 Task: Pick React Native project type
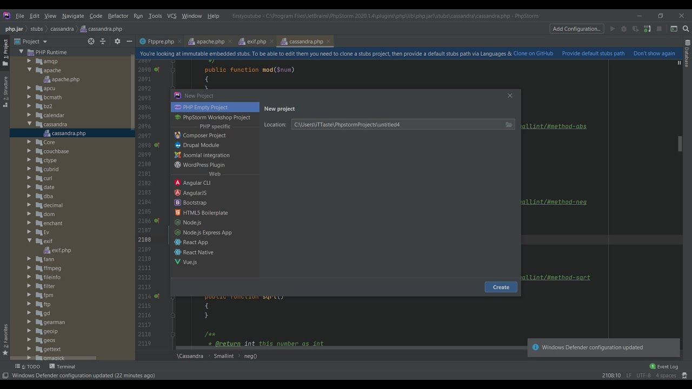[215, 252]
